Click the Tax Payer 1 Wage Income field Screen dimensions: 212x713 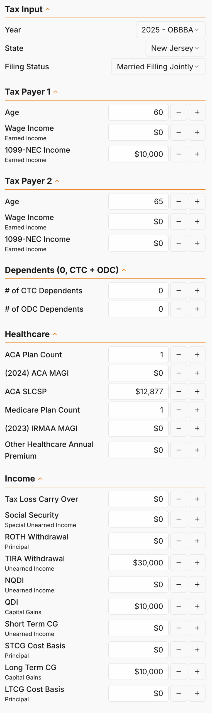[138, 132]
